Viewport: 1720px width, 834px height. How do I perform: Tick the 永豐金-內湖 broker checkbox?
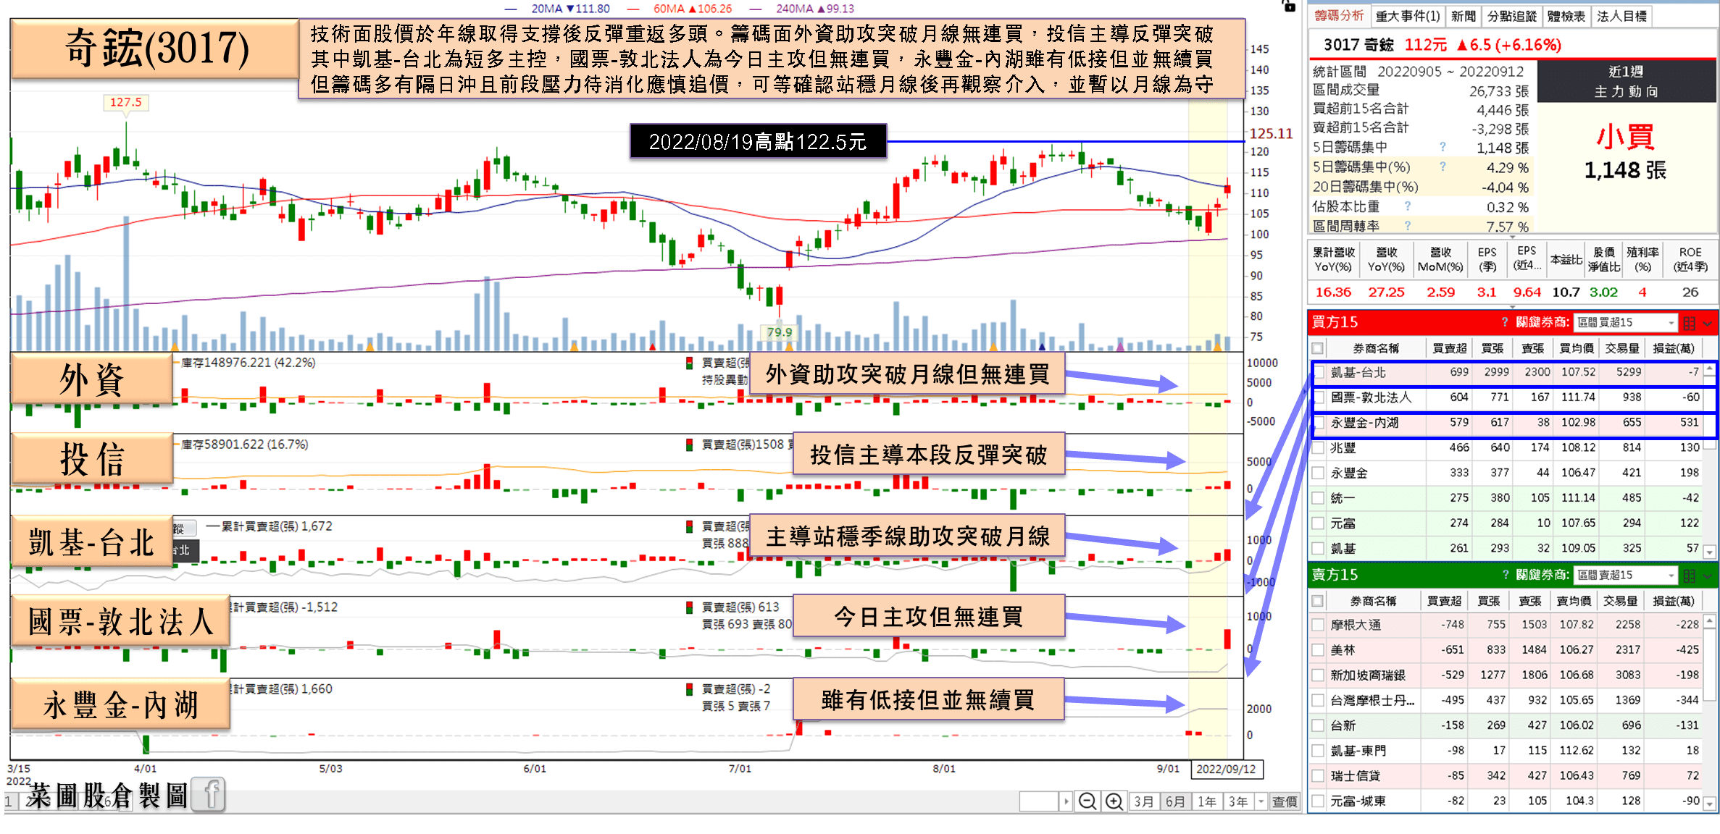(1319, 423)
